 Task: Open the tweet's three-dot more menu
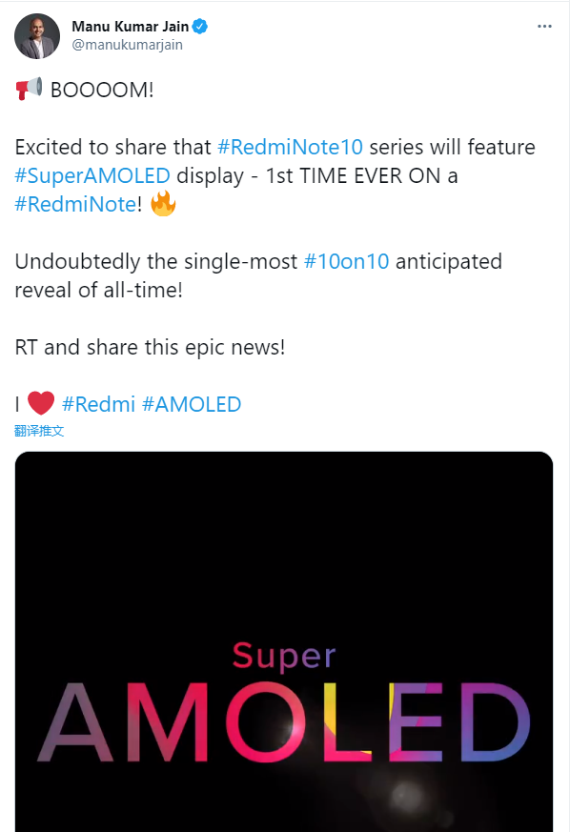tap(544, 26)
